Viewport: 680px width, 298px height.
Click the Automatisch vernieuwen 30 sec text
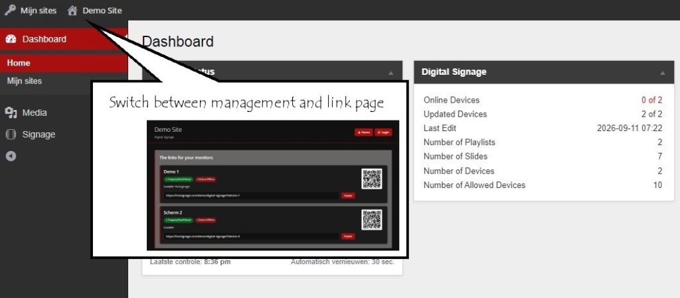[343, 262]
